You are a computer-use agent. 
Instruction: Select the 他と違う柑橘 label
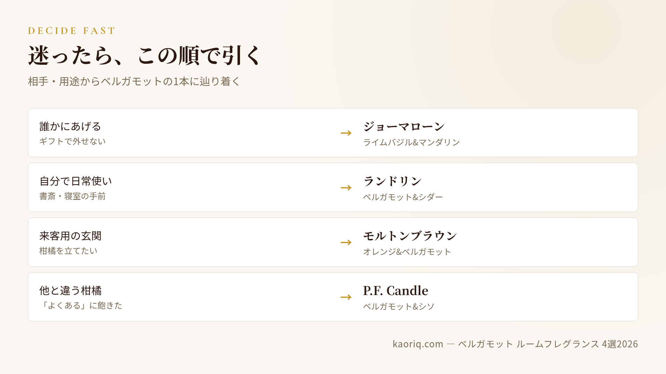pos(70,291)
